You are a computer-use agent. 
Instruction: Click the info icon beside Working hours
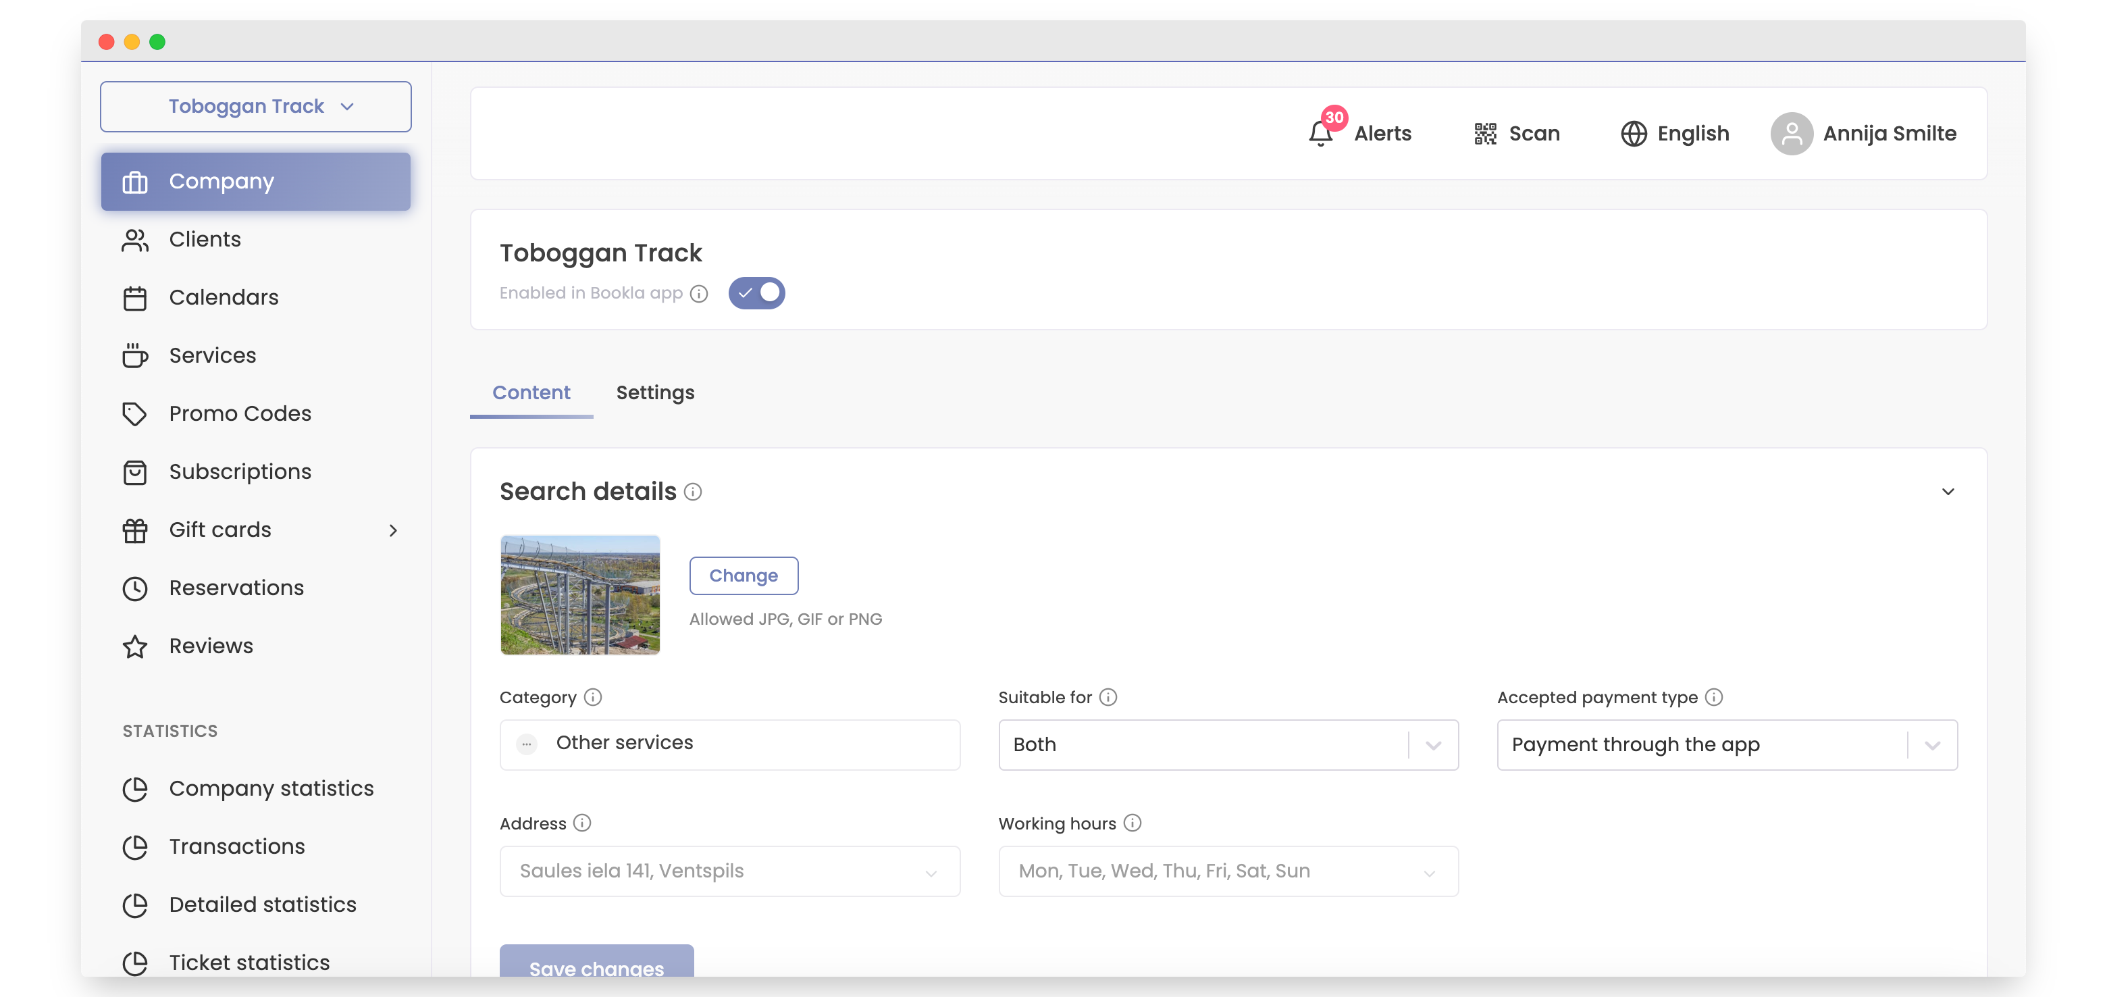pyautogui.click(x=1132, y=823)
